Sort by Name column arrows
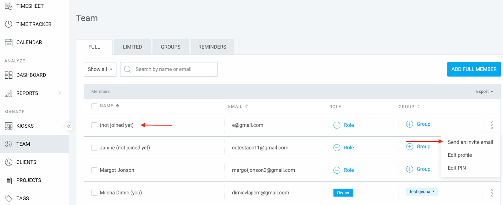Screen dimensions: 503x205 (118, 106)
